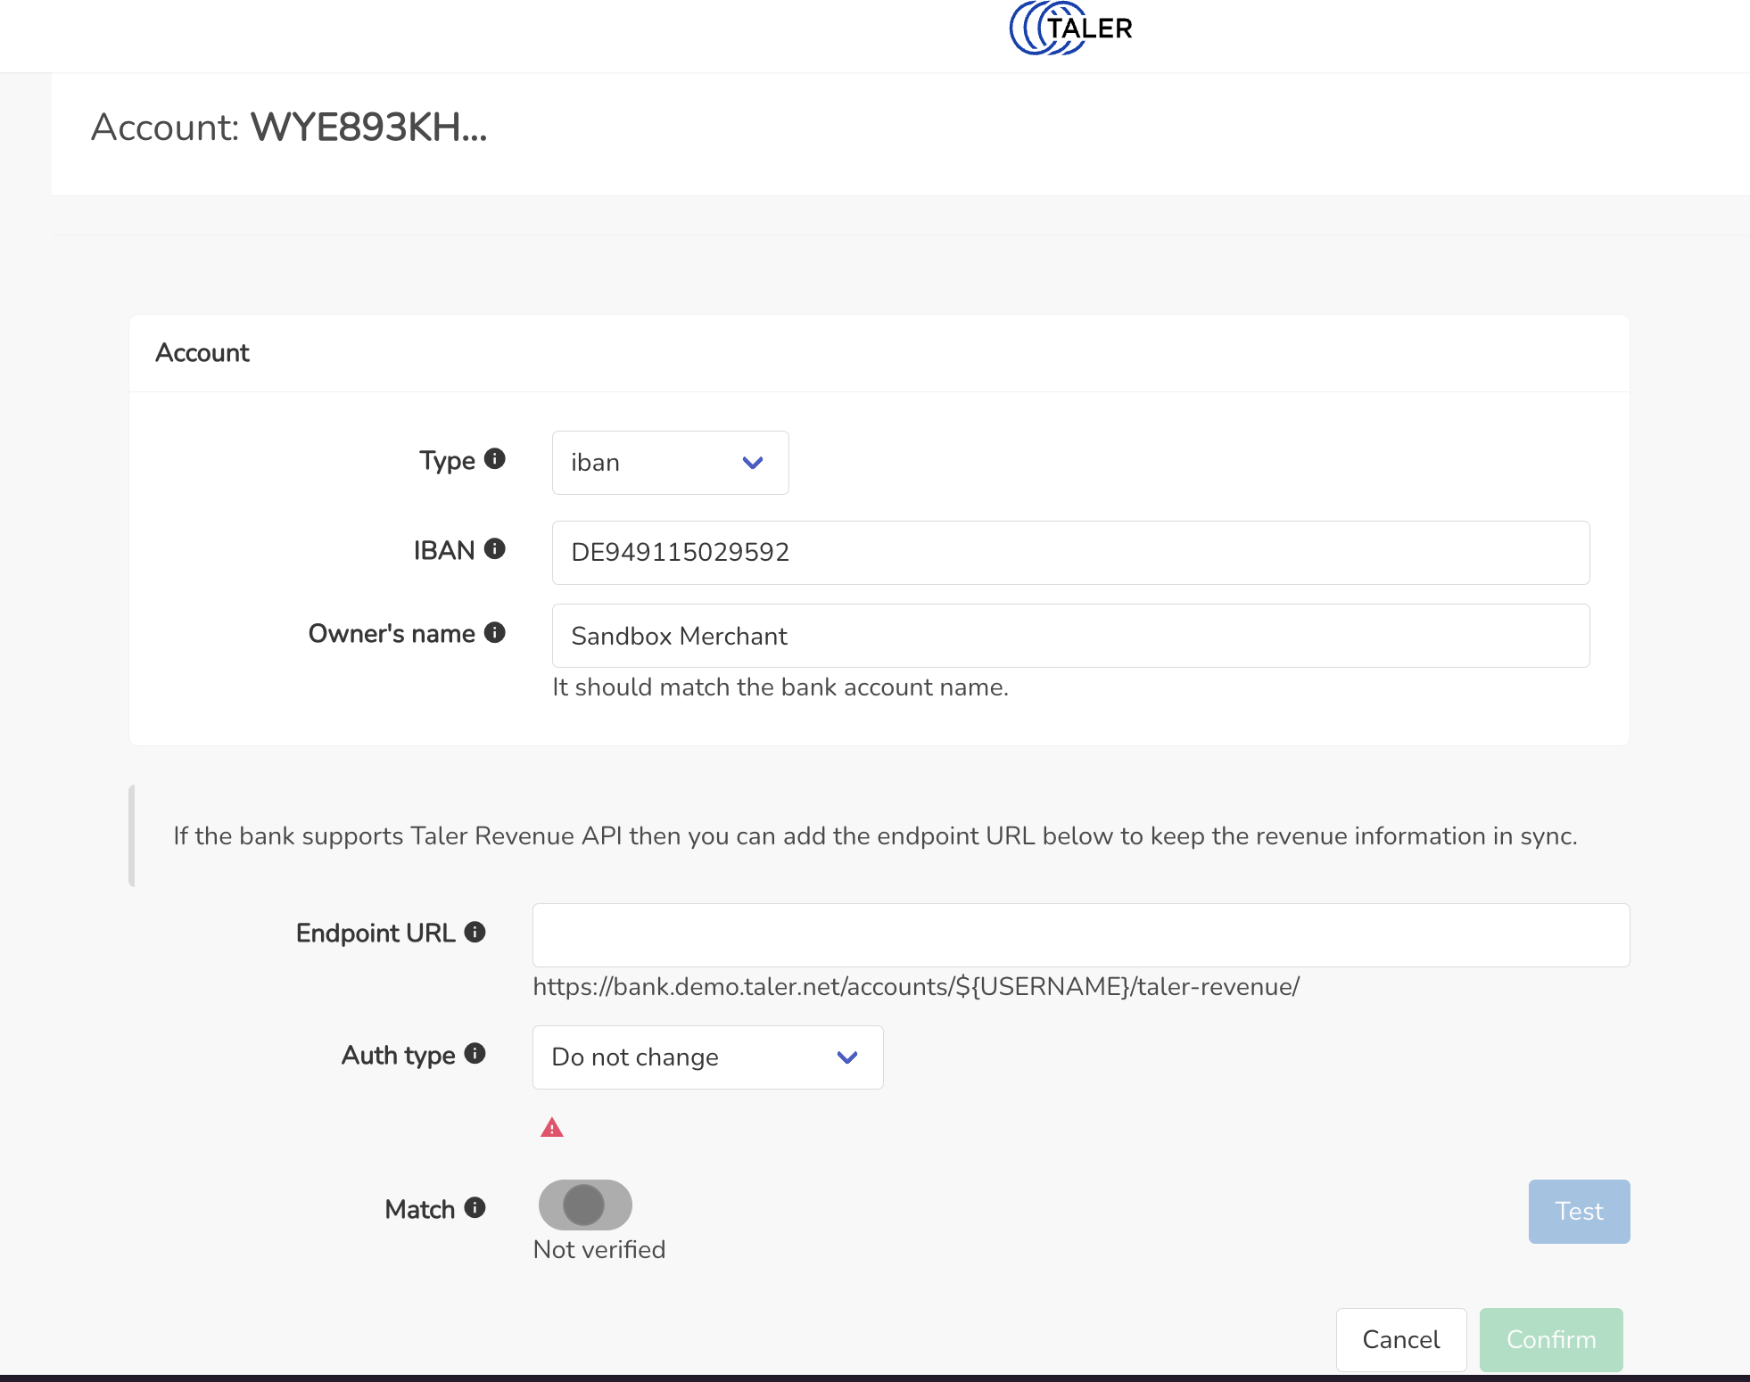Open the Type dropdown showing iban

click(670, 463)
